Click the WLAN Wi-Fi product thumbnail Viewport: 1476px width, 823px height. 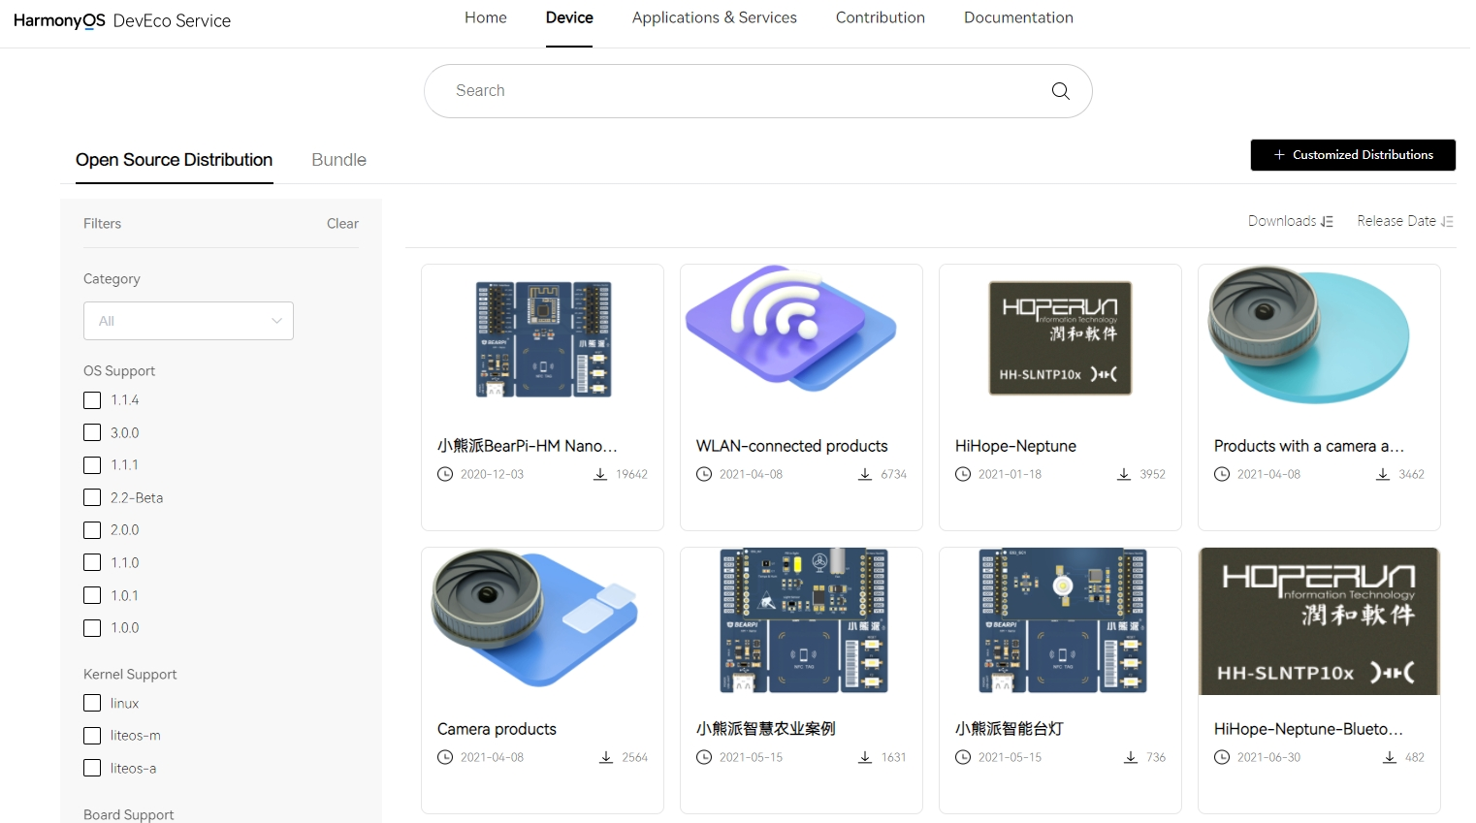tap(791, 330)
